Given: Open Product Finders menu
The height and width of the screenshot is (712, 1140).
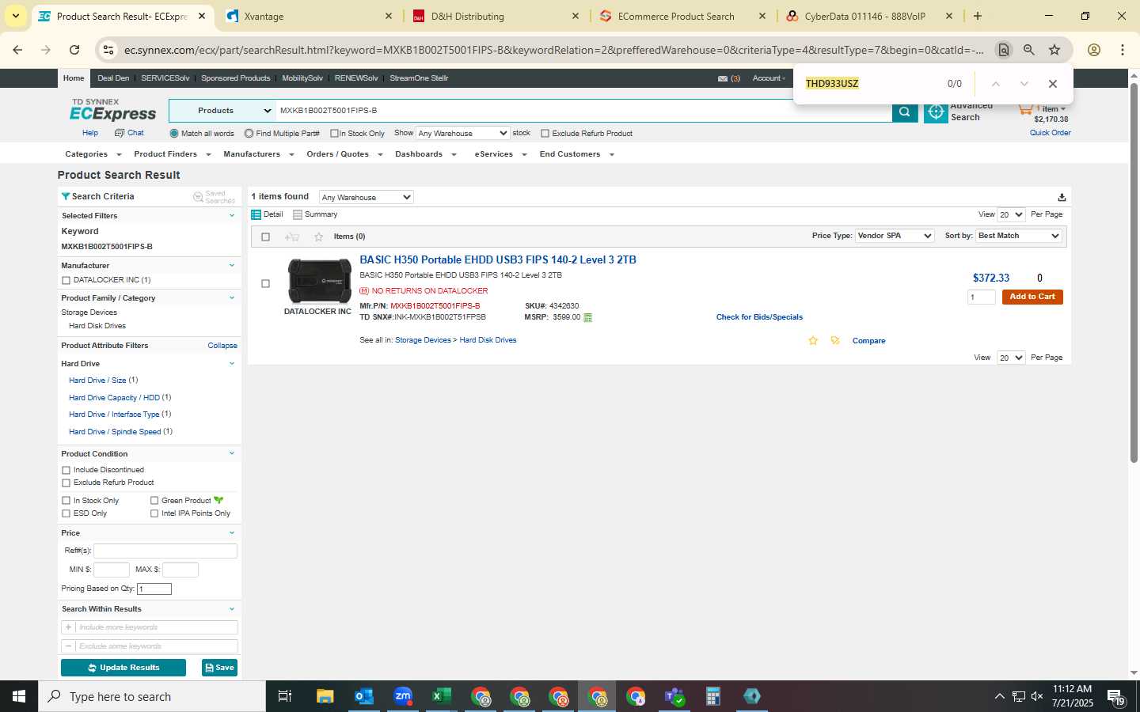Looking at the screenshot, I should tap(172, 154).
